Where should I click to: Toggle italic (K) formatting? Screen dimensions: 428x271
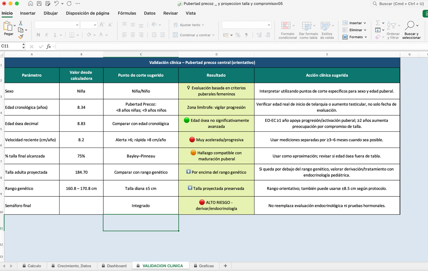(x=47, y=35)
